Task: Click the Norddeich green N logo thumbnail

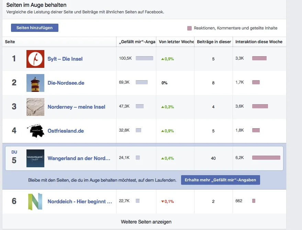Action: [35, 201]
